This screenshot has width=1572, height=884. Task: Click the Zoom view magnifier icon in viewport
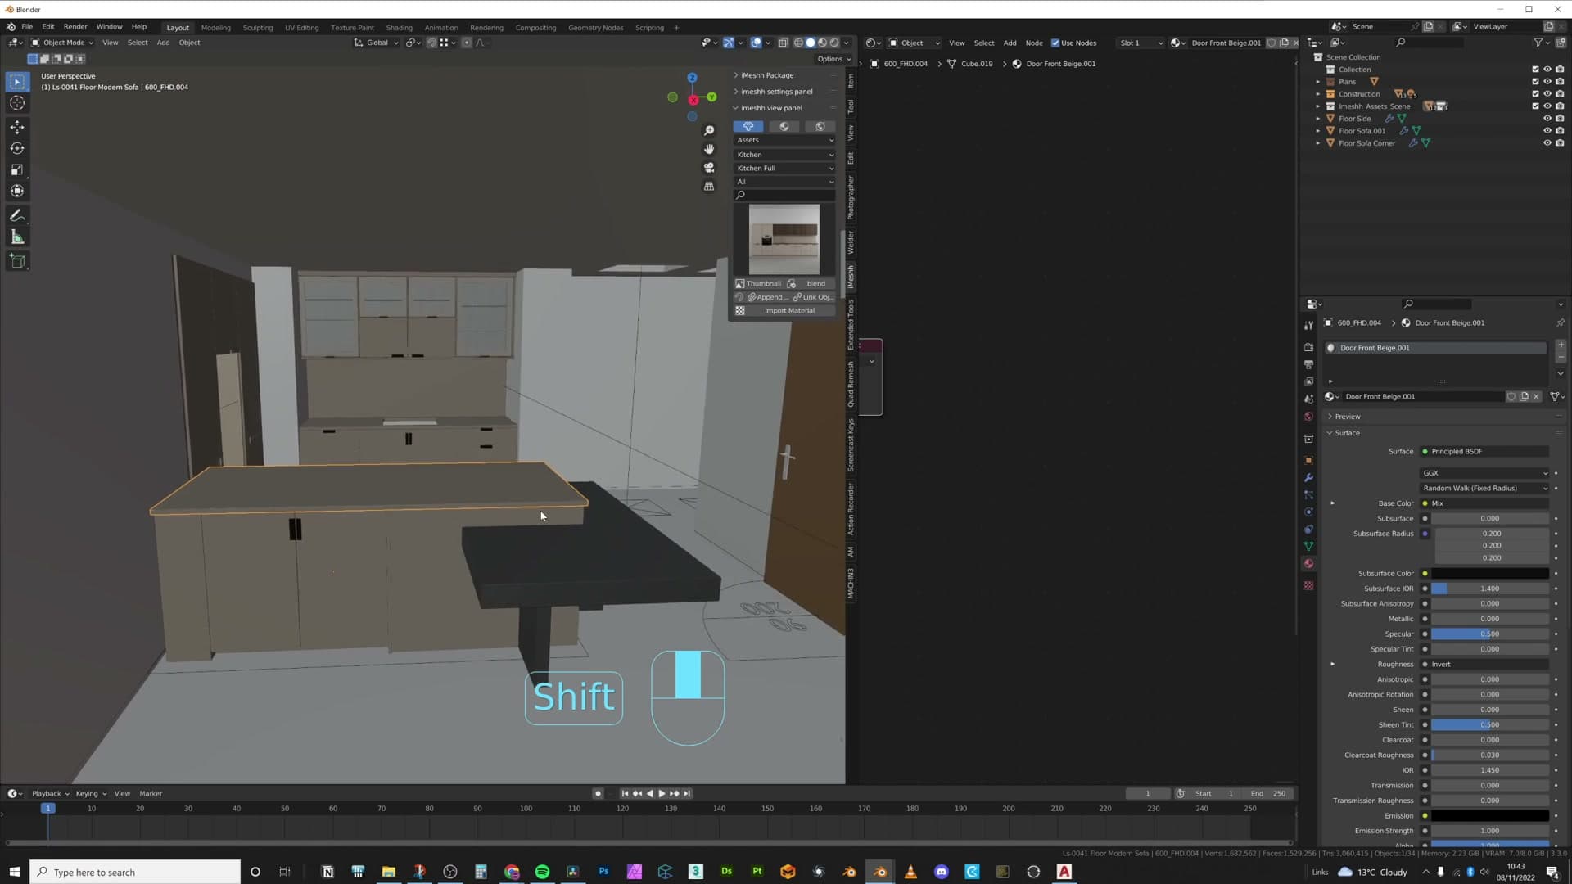click(x=709, y=131)
